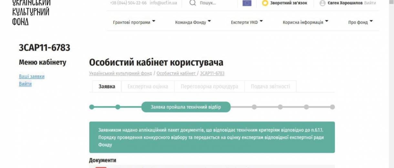Expand the Про фонд menu
394x168 pixels.
pyautogui.click(x=360, y=22)
